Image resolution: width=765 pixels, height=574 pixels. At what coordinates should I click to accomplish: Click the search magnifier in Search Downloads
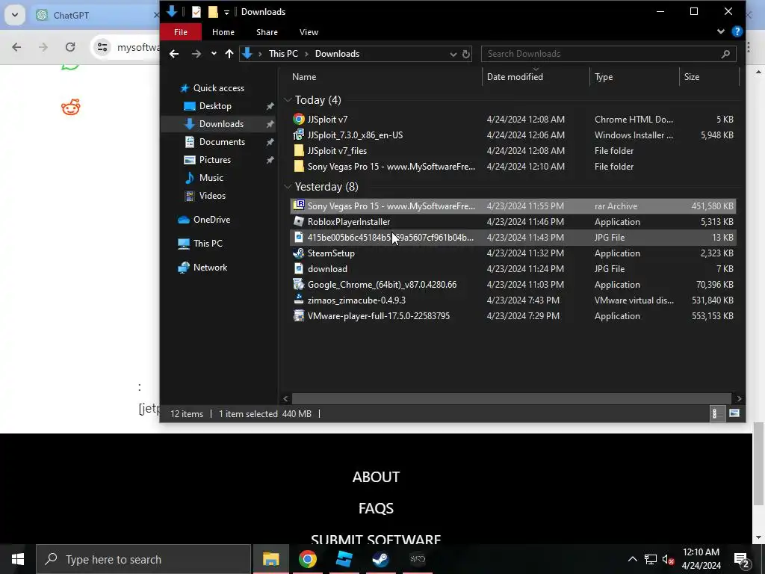(x=725, y=54)
